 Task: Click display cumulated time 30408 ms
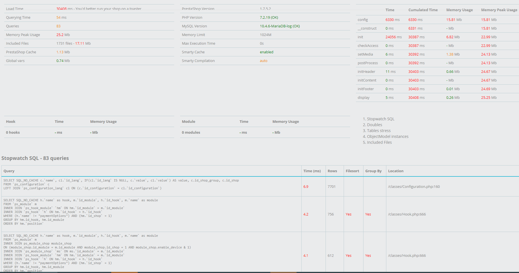(x=416, y=97)
